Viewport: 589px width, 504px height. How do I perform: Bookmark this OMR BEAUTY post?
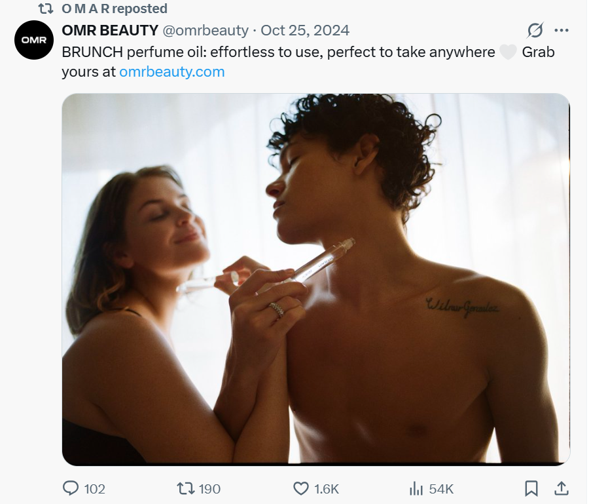pyautogui.click(x=531, y=488)
